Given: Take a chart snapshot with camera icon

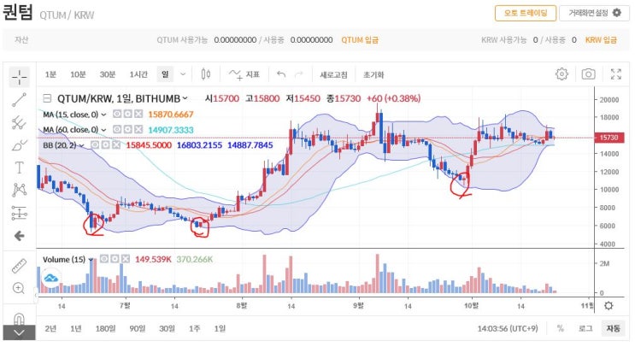Looking at the screenshot, I should [589, 74].
